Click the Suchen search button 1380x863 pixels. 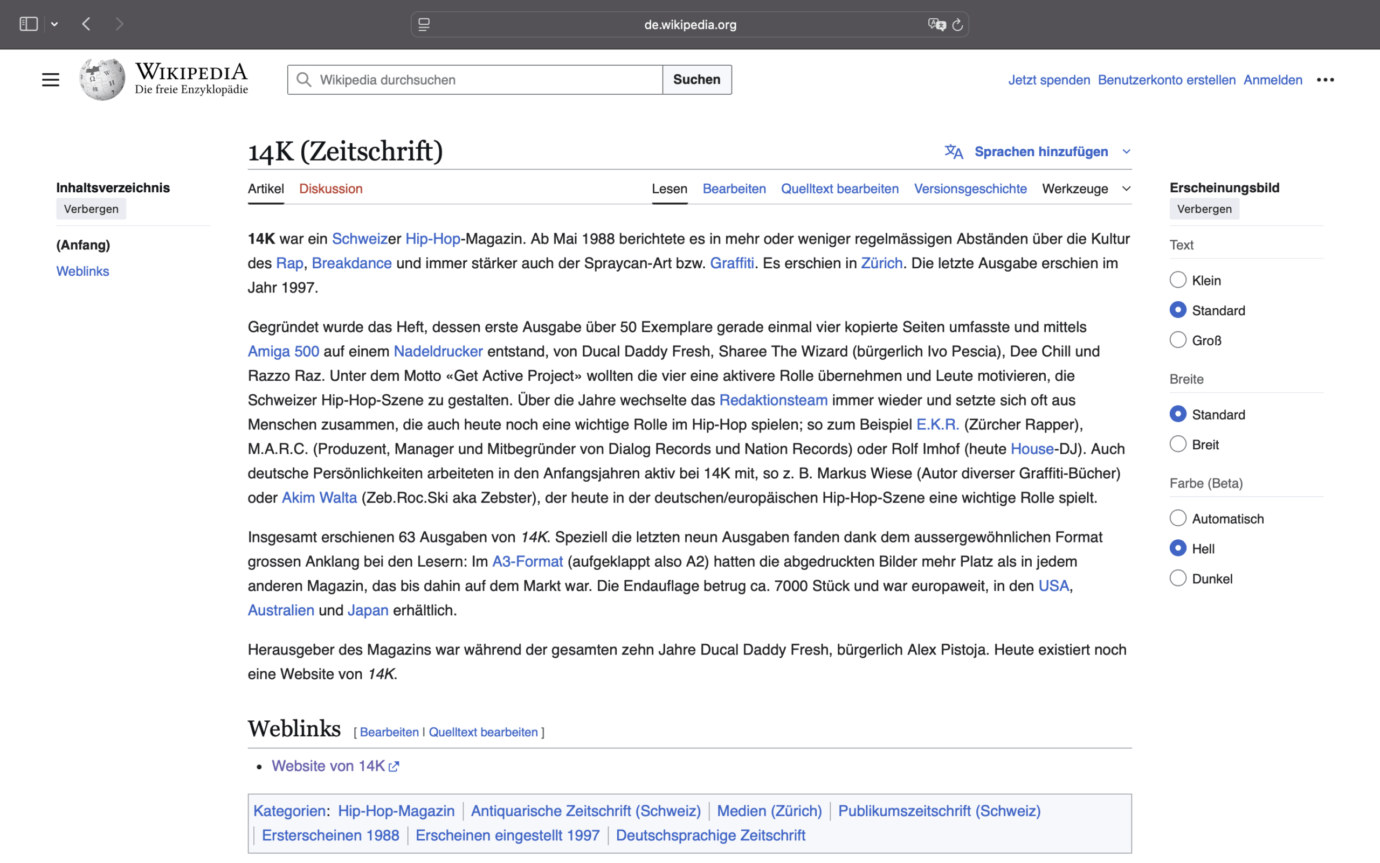point(696,79)
